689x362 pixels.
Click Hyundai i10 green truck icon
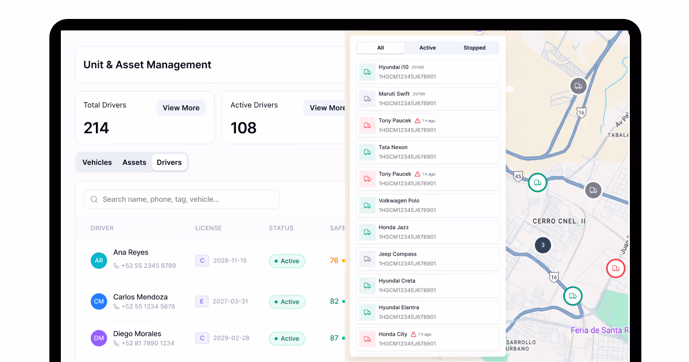(367, 72)
